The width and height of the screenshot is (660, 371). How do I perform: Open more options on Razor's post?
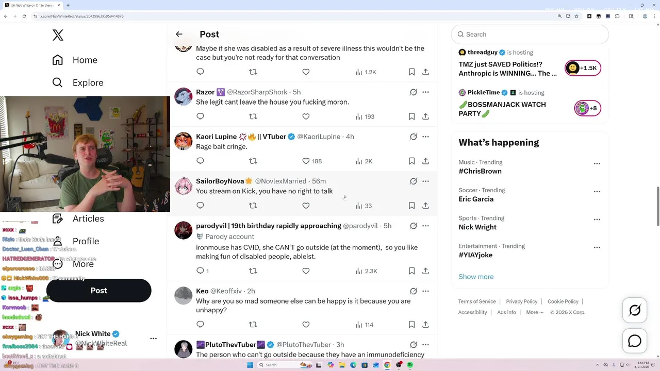425,92
